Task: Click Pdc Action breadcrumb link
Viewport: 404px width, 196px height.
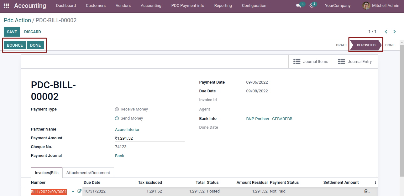Action: (17, 20)
